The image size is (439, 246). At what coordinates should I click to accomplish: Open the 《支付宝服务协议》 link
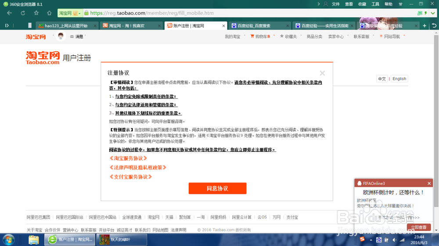point(130,177)
